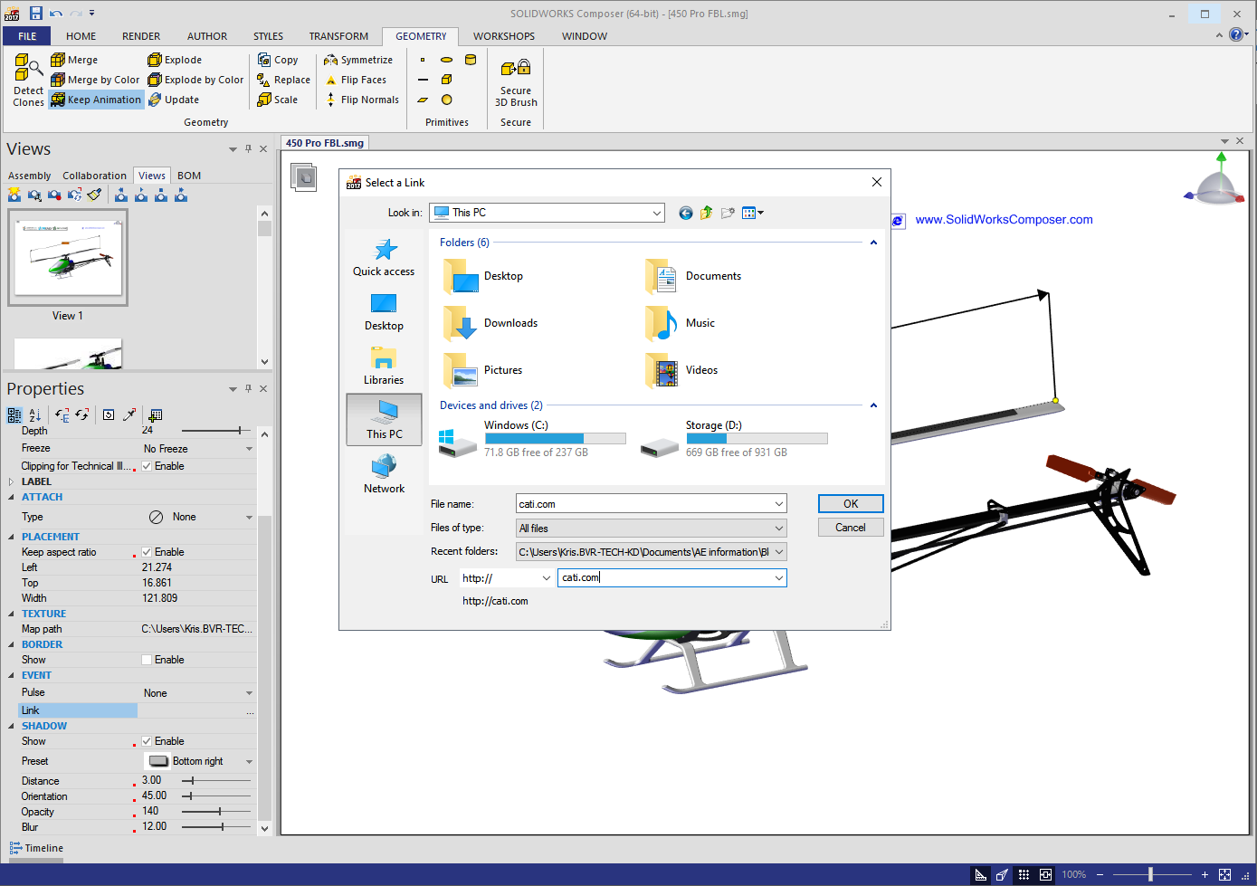Image resolution: width=1257 pixels, height=886 pixels.
Task: Open the Look in dropdown
Action: 656,213
